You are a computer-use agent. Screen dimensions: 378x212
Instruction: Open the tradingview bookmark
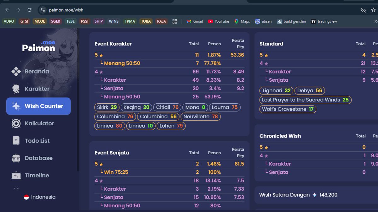pos(324,21)
